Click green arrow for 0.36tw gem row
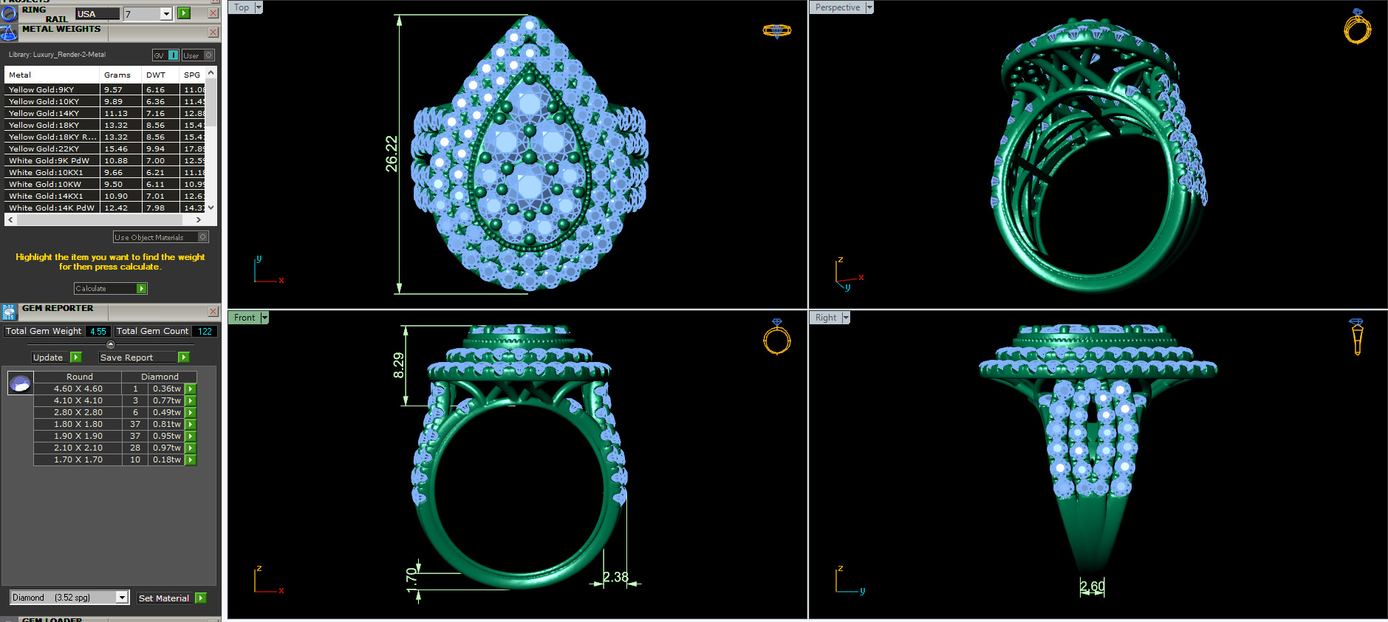Image resolution: width=1388 pixels, height=622 pixels. pos(191,389)
